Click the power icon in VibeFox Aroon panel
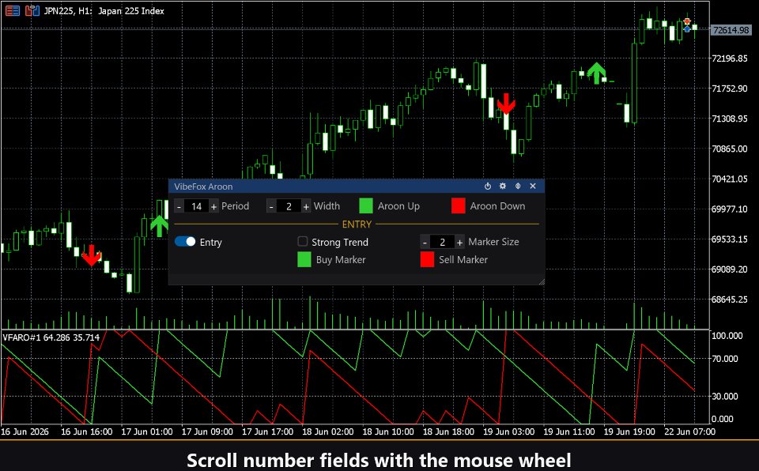The image size is (759, 471). click(488, 186)
